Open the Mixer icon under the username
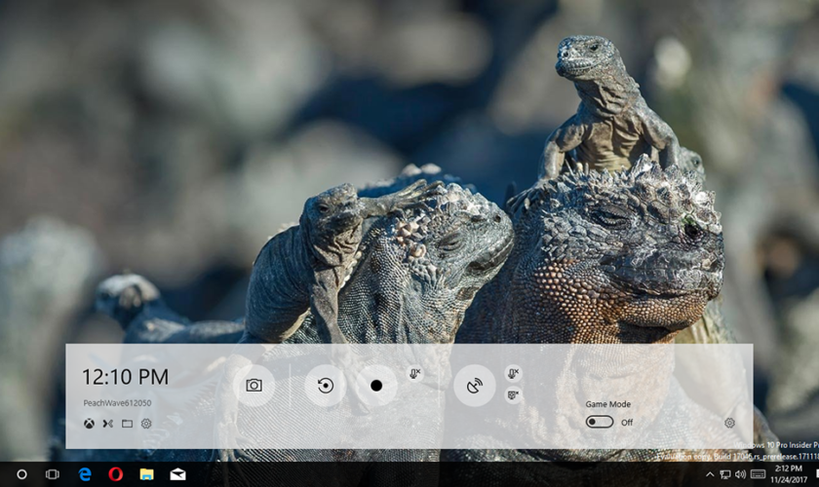This screenshot has width=819, height=487. 107,424
